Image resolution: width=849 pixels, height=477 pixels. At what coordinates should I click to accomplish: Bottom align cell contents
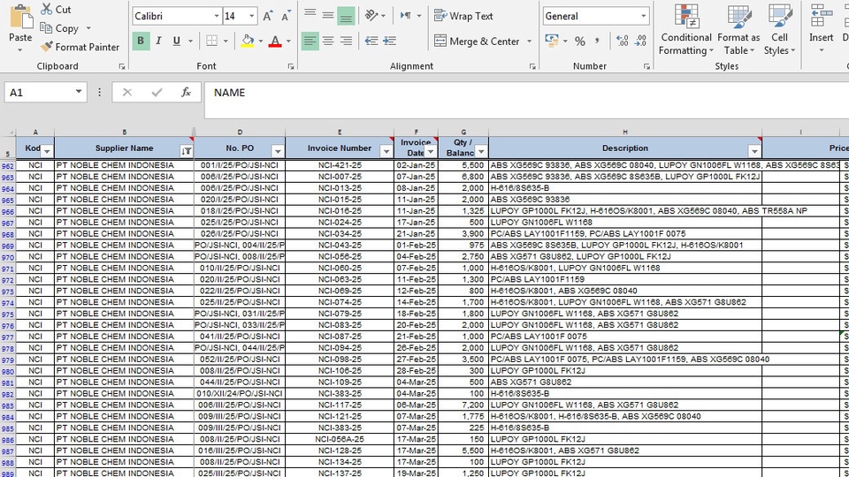[346, 16]
